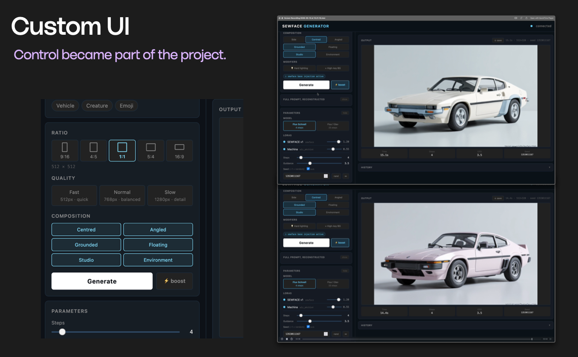Toggle Hard lighting modifier in pink car screenshot
The width and height of the screenshot is (578, 357).
point(299,226)
